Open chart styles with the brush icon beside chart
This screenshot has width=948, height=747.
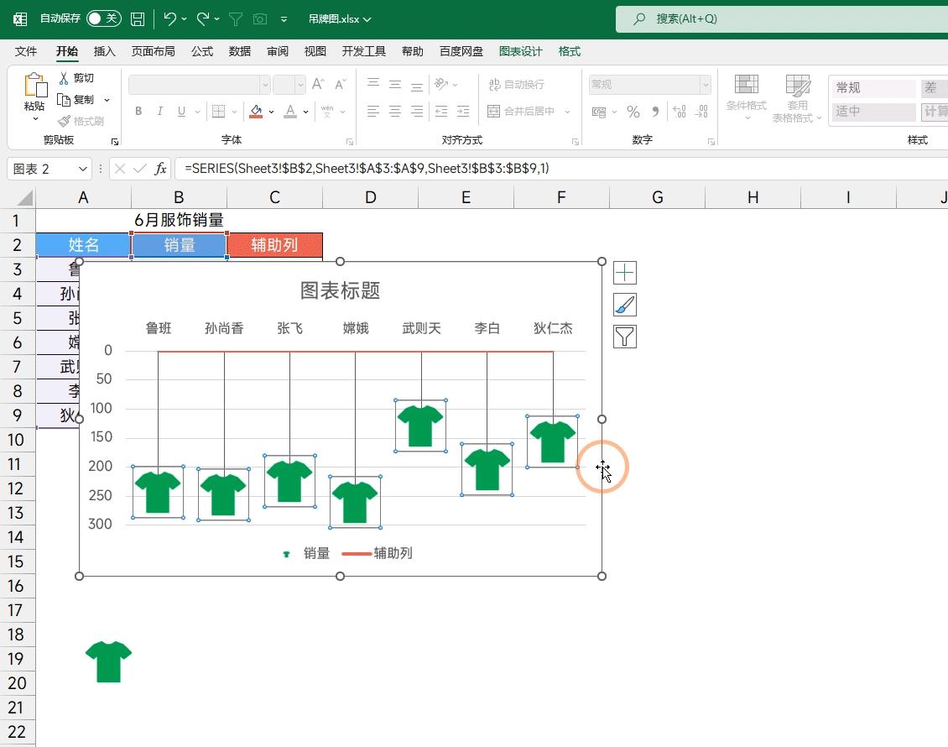click(624, 304)
